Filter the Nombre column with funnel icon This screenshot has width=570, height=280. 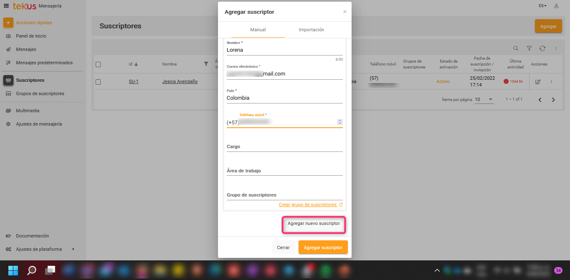pos(206,64)
